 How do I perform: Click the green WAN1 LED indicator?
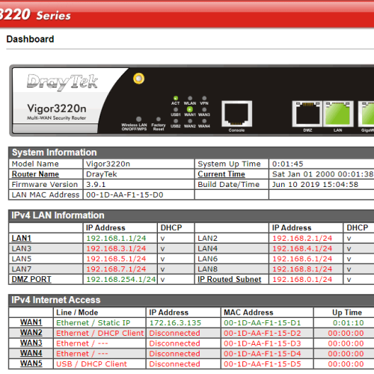click(190, 109)
